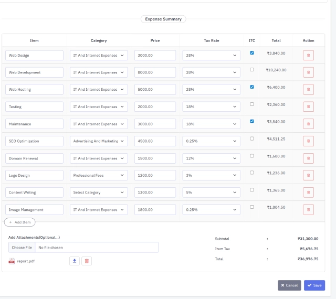
Task: Open tax rate dropdown for Testing
Action: pyautogui.click(x=211, y=106)
